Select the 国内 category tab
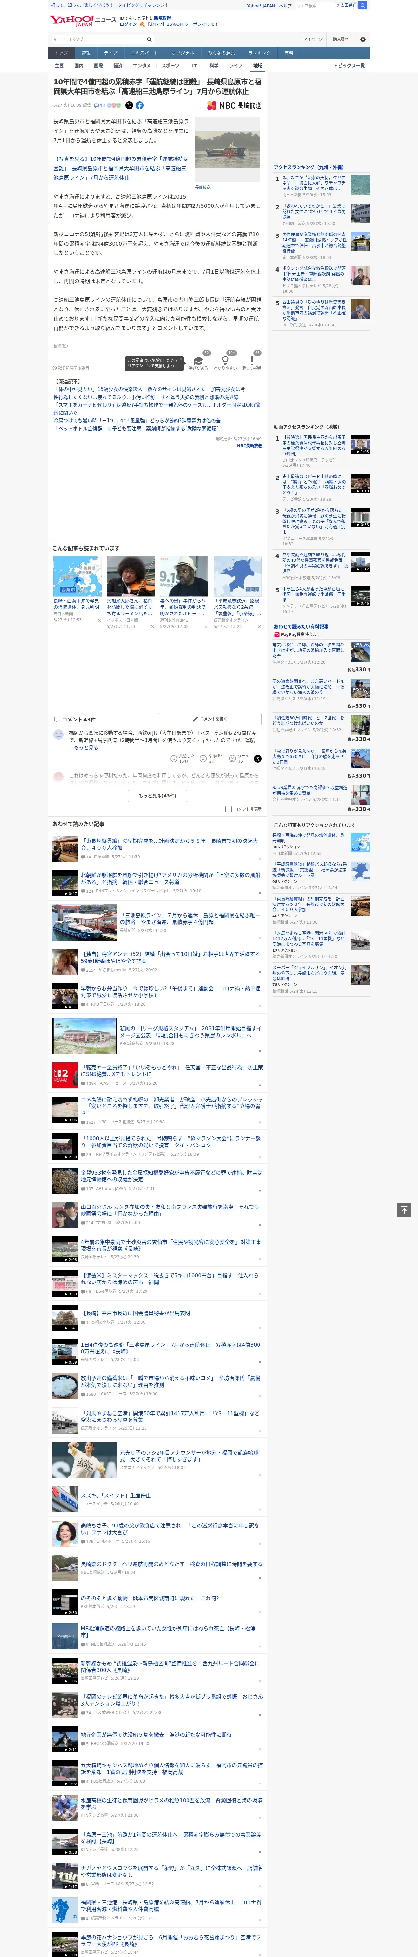 tap(79, 65)
